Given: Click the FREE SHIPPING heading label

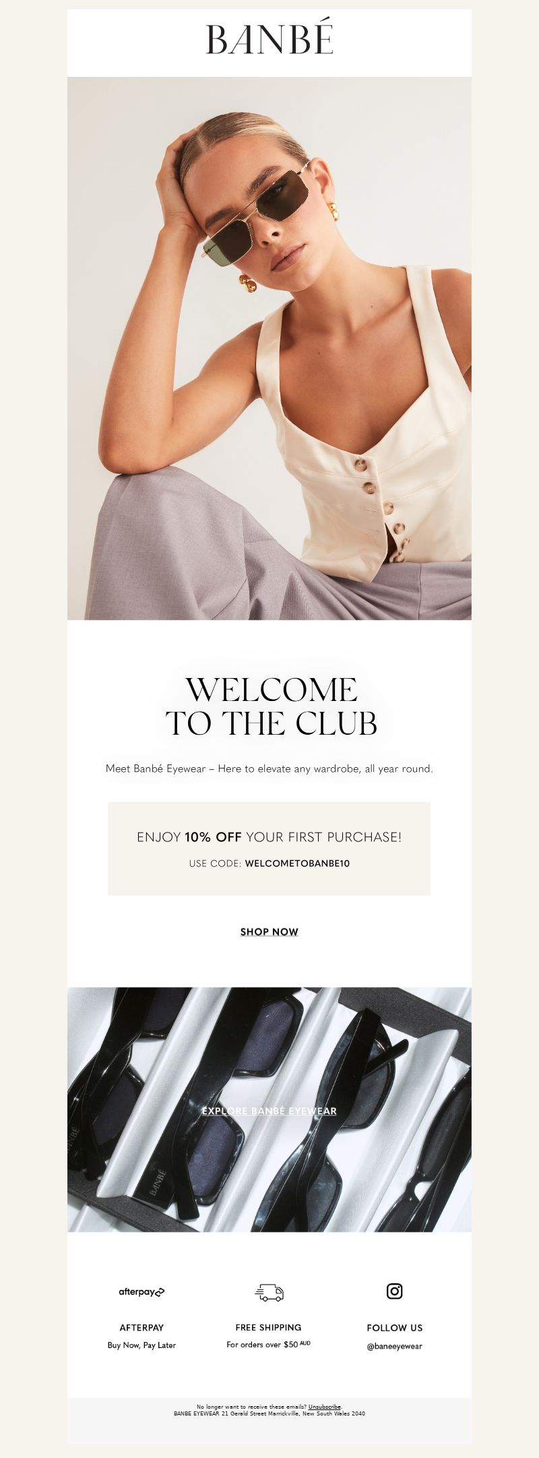Looking at the screenshot, I should click(x=269, y=1327).
